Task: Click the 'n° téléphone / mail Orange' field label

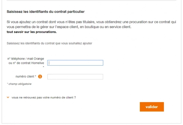Action: point(26,59)
